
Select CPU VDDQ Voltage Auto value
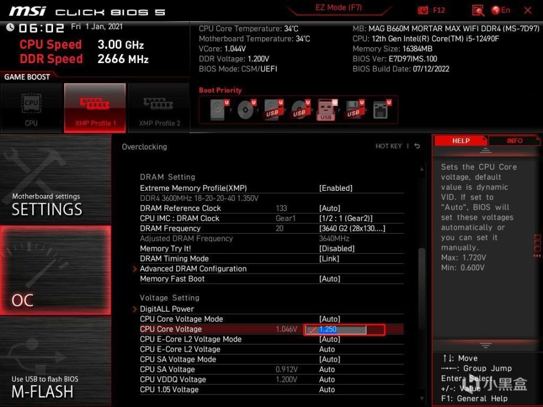[327, 379]
